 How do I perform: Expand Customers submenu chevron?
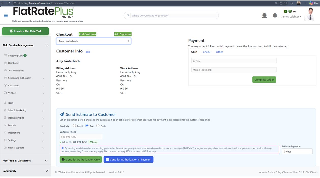click(43, 86)
